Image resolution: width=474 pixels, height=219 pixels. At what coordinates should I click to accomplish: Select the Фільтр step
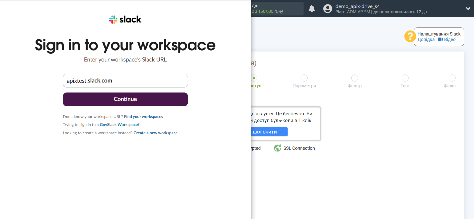click(x=355, y=86)
